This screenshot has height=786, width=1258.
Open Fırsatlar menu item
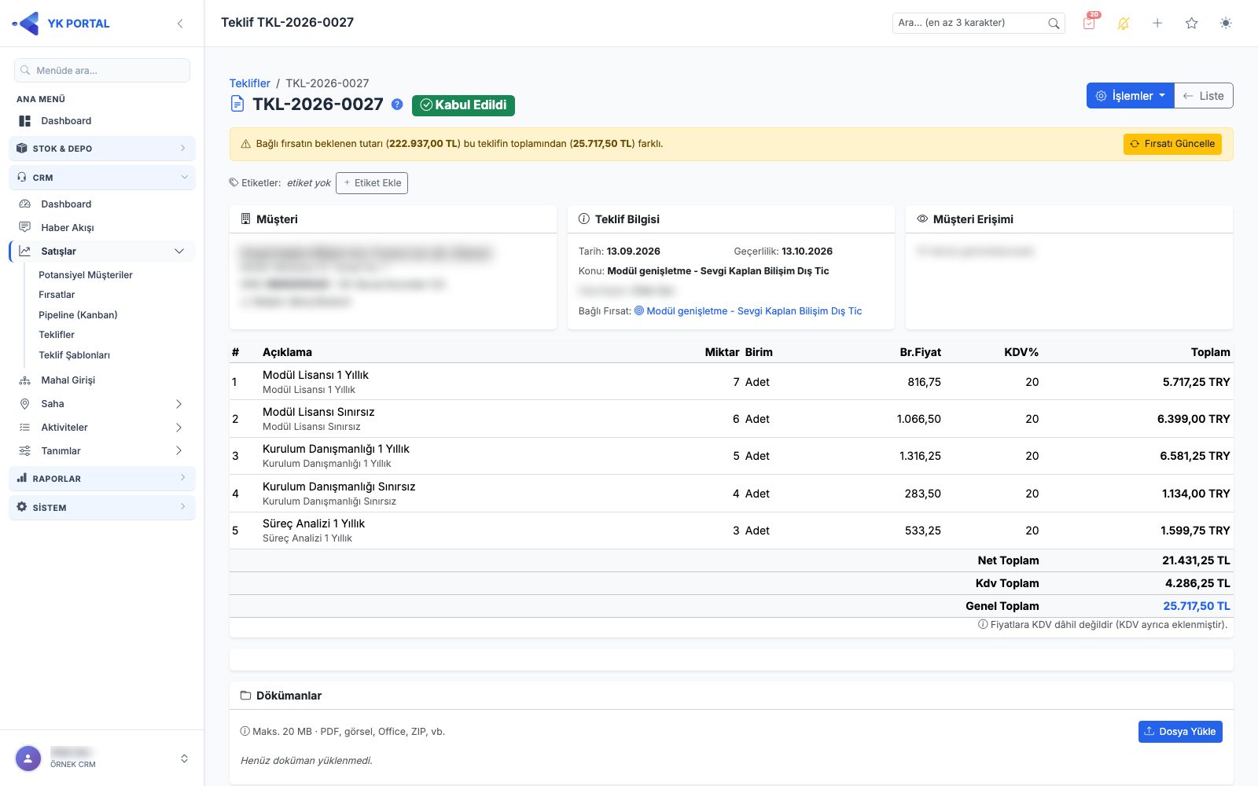pos(57,295)
